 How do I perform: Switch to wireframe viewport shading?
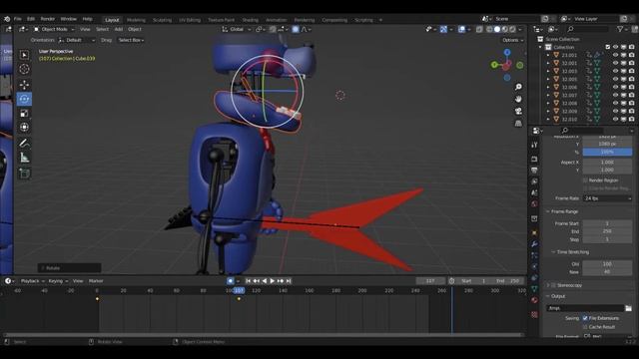click(489, 29)
